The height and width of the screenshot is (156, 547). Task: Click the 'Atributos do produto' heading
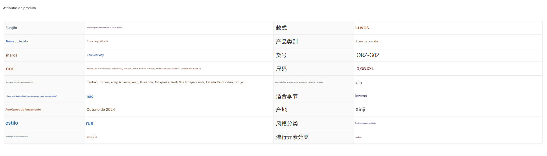pyautogui.click(x=19, y=8)
